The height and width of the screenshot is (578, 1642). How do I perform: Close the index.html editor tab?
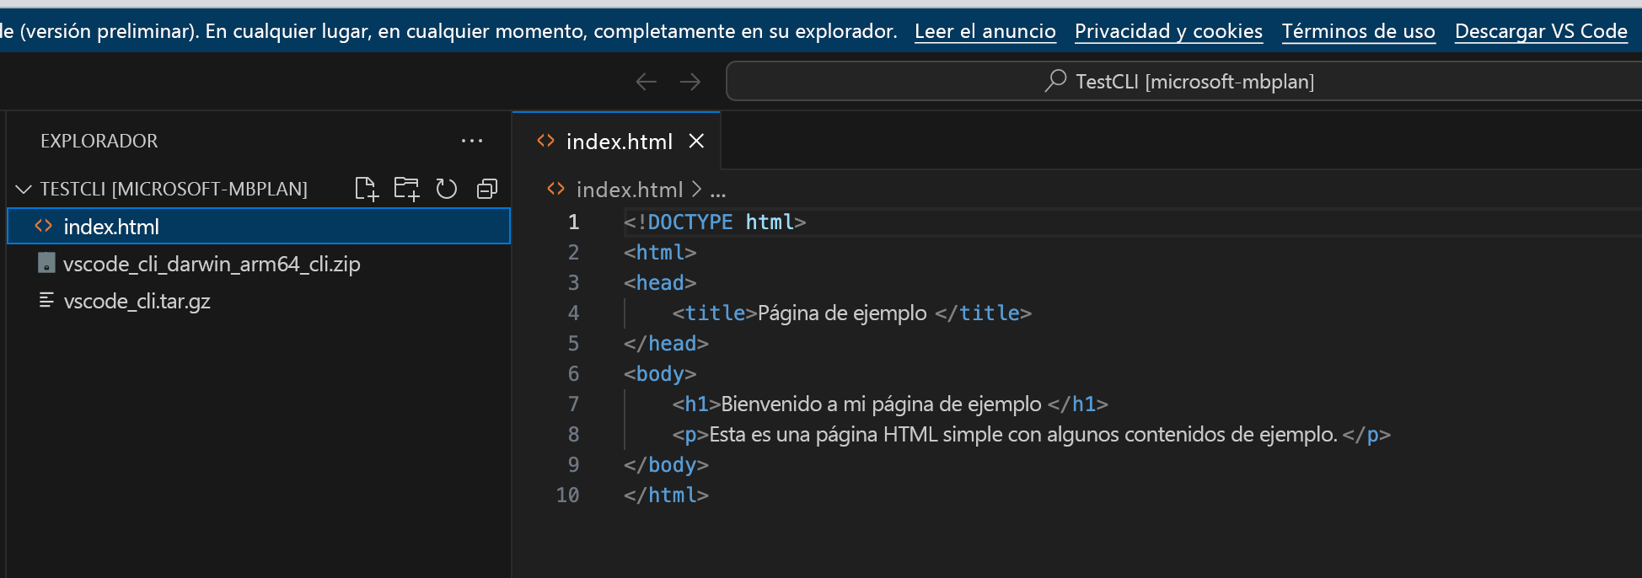696,141
